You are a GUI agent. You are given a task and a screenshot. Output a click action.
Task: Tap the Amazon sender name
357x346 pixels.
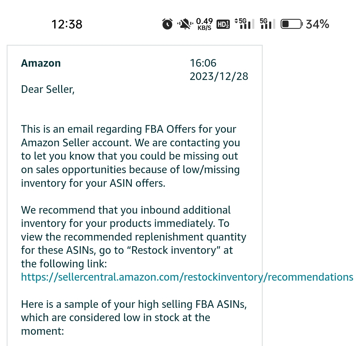[x=41, y=63]
